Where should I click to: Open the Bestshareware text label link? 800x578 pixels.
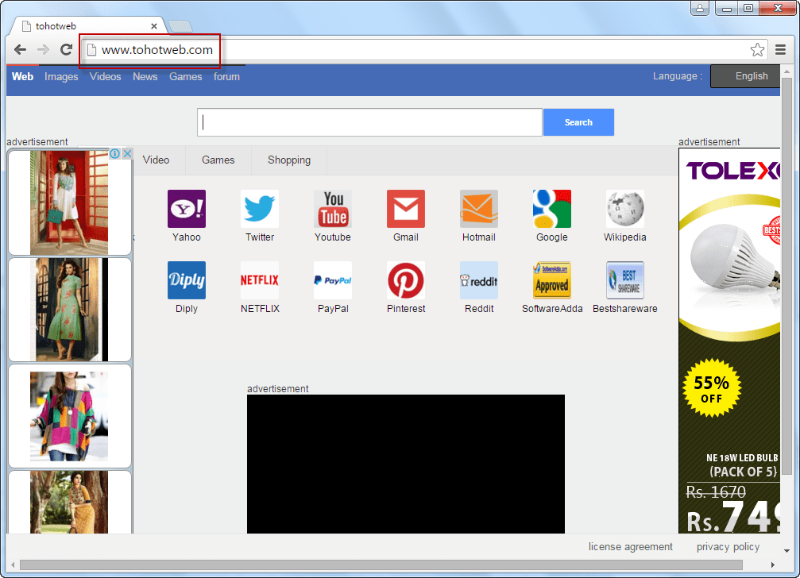pos(625,308)
